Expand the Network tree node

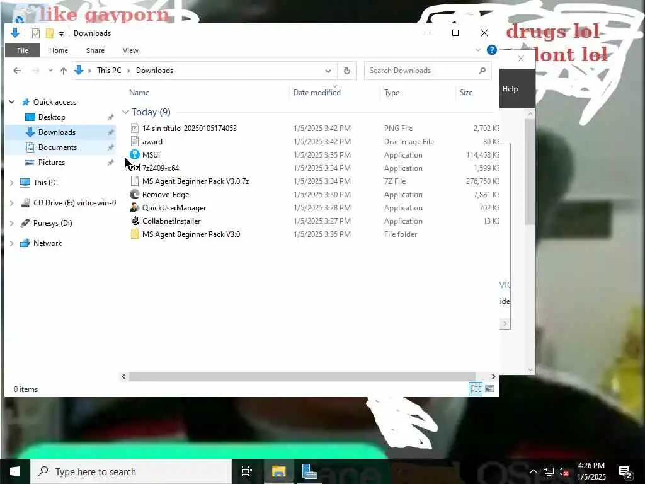[12, 243]
